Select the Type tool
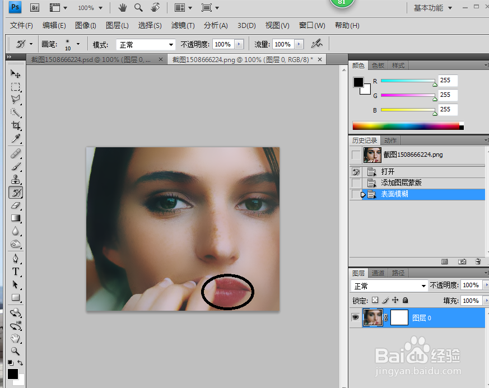This screenshot has height=388, width=489. coord(15,272)
